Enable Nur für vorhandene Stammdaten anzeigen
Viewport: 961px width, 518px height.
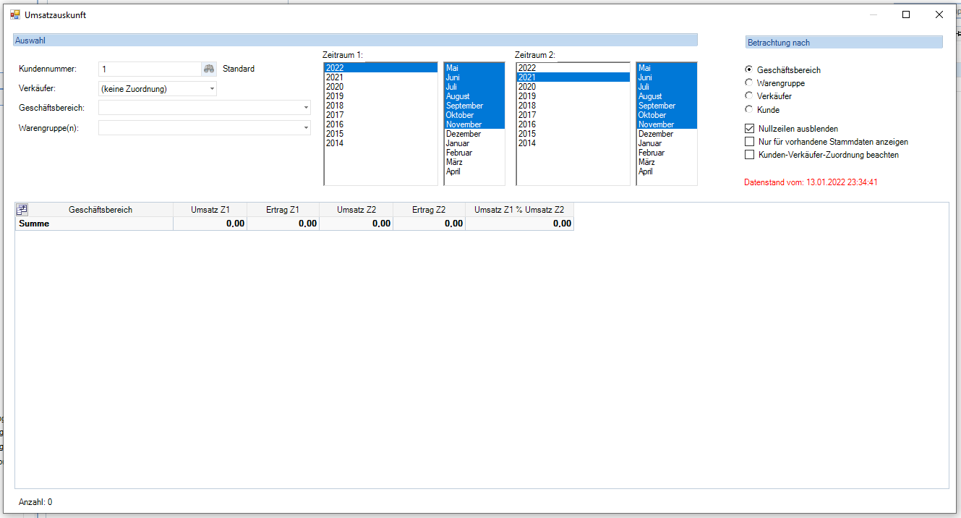tap(749, 142)
